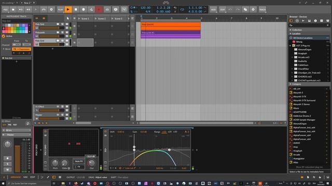
Task: Click the automation write icon in toolbar
Action: click(91, 9)
